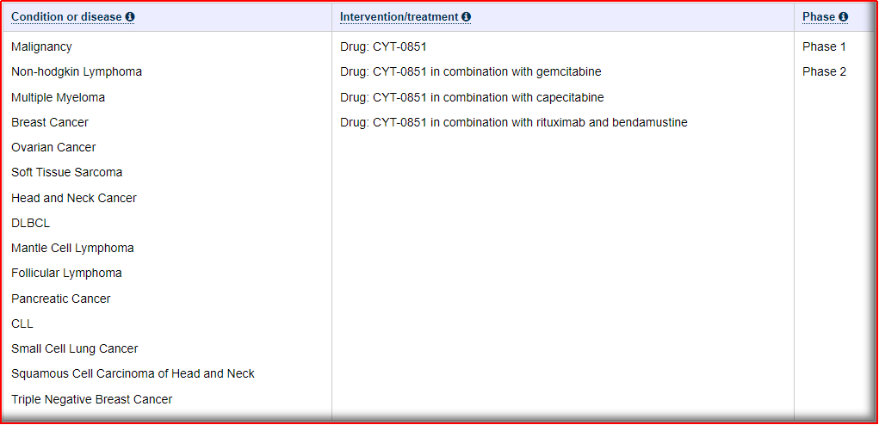Click CYT-0851 with rituximab and bendamustine
Screen dimensions: 879x425
pyautogui.click(x=513, y=122)
